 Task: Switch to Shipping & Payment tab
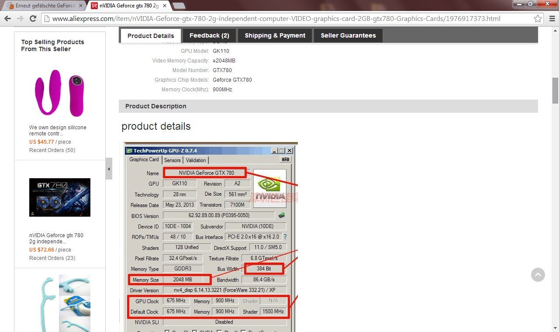(275, 35)
